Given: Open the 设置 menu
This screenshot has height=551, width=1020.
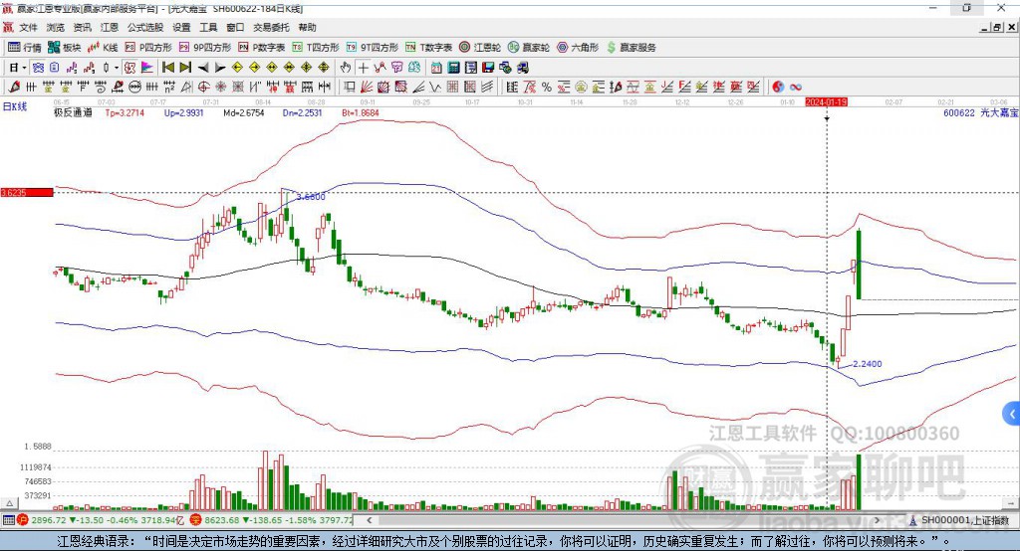Looking at the screenshot, I should 181,27.
